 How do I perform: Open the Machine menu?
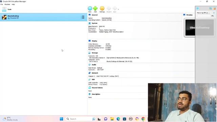tap(7, 4)
